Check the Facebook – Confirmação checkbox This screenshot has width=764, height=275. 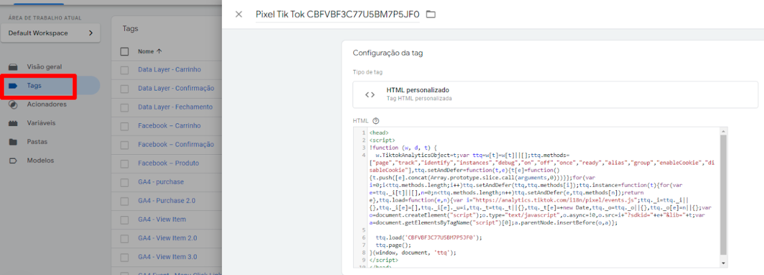click(x=124, y=145)
